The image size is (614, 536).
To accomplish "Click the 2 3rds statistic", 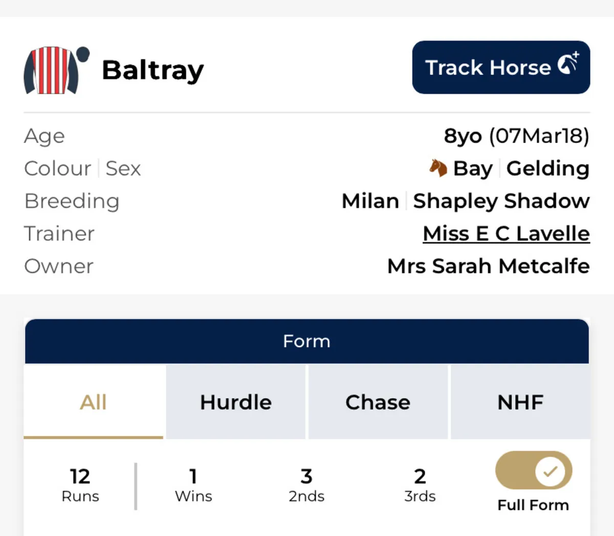I will (x=420, y=485).
